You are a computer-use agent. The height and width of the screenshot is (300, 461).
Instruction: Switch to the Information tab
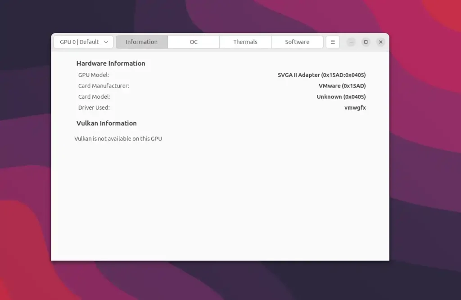click(142, 42)
